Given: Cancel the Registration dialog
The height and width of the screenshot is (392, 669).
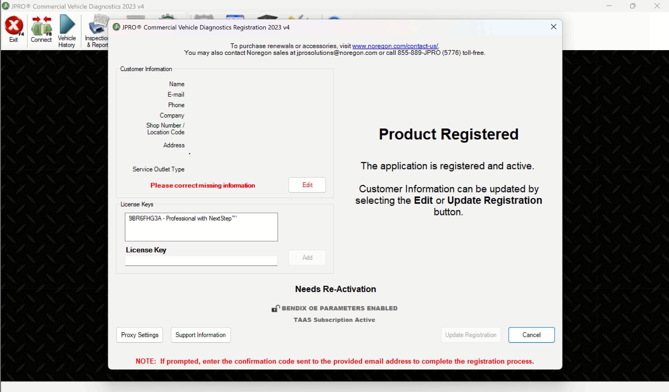Looking at the screenshot, I should pyautogui.click(x=531, y=335).
